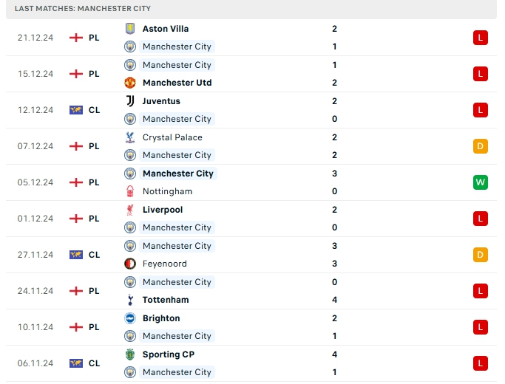Click the Sporting CP club crest
Viewport: 505px width, 384px height.
130,354
